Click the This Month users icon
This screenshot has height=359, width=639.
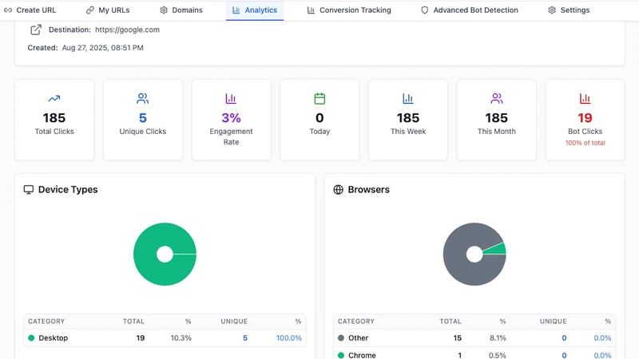coord(496,98)
